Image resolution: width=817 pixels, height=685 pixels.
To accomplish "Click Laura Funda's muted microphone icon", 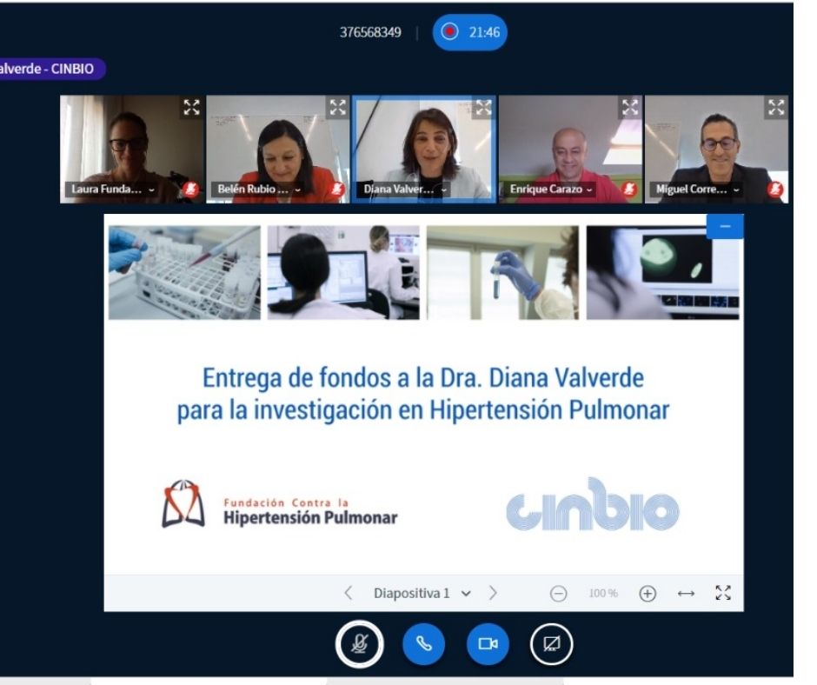I will pos(191,190).
